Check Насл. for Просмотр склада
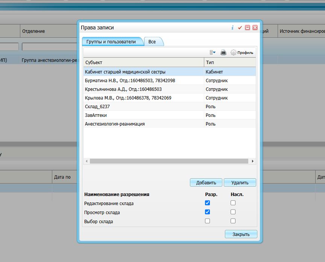Image resolution: width=325 pixels, height=262 pixels. (233, 212)
